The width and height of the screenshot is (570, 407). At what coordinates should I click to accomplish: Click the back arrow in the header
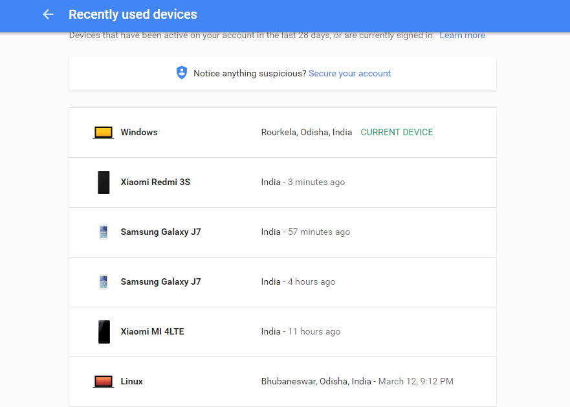click(x=47, y=14)
